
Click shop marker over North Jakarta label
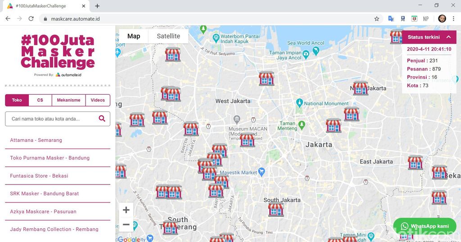[x=360, y=88]
